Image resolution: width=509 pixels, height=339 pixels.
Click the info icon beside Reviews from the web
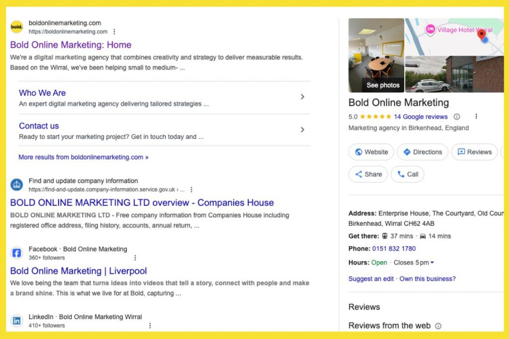pos(438,326)
